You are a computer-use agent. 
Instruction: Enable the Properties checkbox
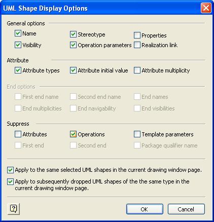[x=137, y=35]
